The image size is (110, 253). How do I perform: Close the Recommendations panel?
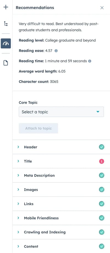pos(102,8)
